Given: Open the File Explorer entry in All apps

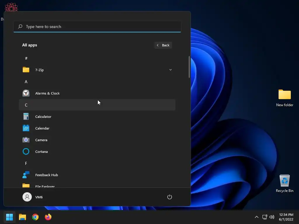Looking at the screenshot, I should (x=97, y=185).
